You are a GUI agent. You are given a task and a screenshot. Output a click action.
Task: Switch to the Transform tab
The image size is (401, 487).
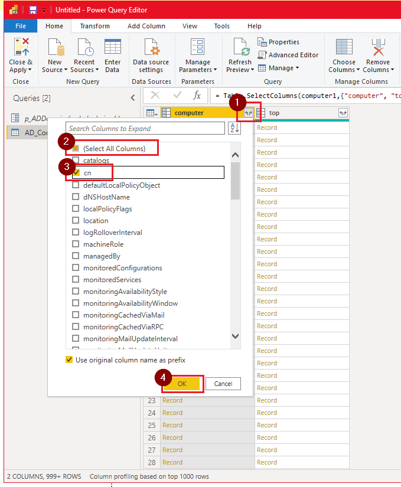pyautogui.click(x=94, y=26)
